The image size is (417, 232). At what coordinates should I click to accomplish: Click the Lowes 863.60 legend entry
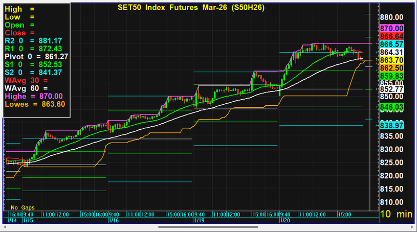coord(35,104)
